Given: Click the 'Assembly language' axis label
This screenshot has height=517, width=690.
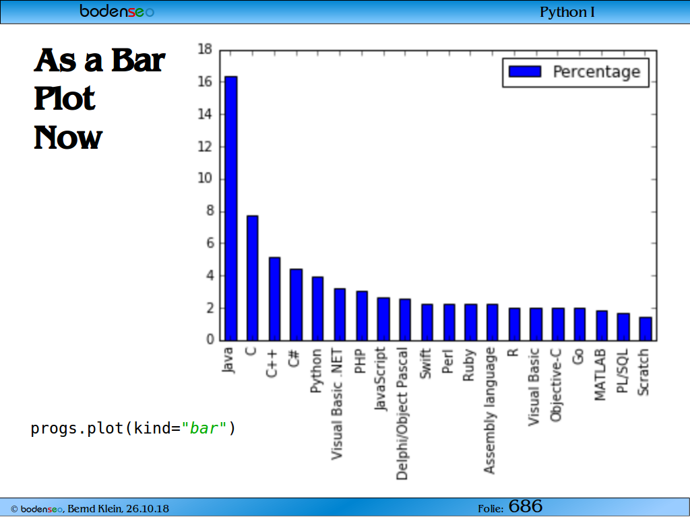Looking at the screenshot, I should pos(490,411).
